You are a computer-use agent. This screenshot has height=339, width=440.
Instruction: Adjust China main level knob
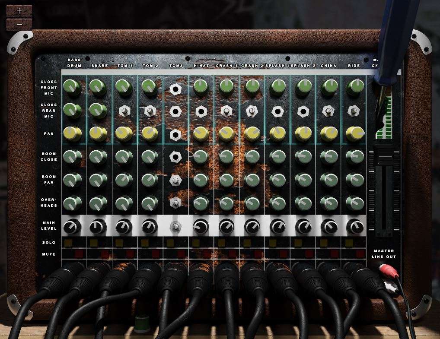[x=329, y=227]
